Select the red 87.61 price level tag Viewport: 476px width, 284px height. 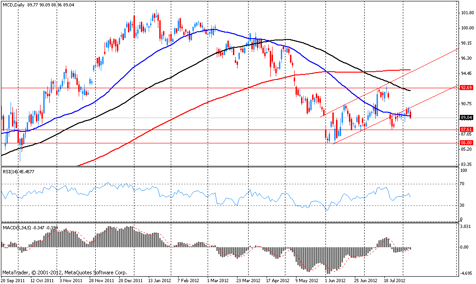(x=466, y=129)
